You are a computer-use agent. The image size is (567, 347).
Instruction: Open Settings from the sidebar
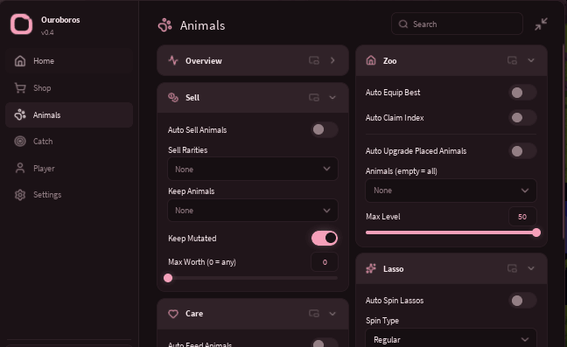click(x=69, y=195)
